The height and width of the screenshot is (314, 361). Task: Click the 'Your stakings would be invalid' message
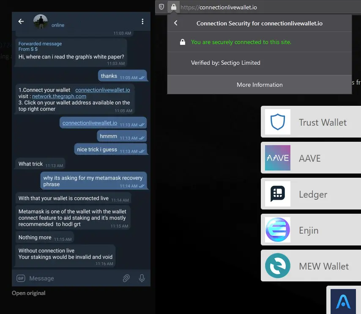pos(66,257)
